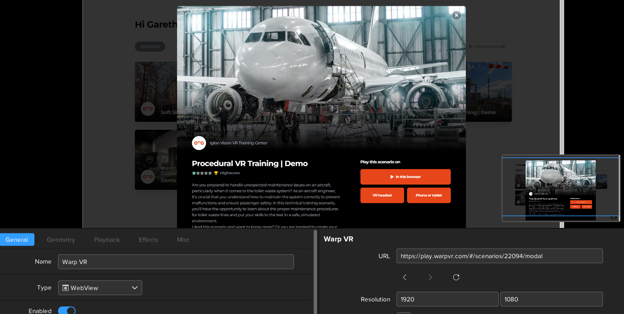Screen dimensions: 624x314
Task: Select the Phone or tablet button
Action: pos(428,195)
